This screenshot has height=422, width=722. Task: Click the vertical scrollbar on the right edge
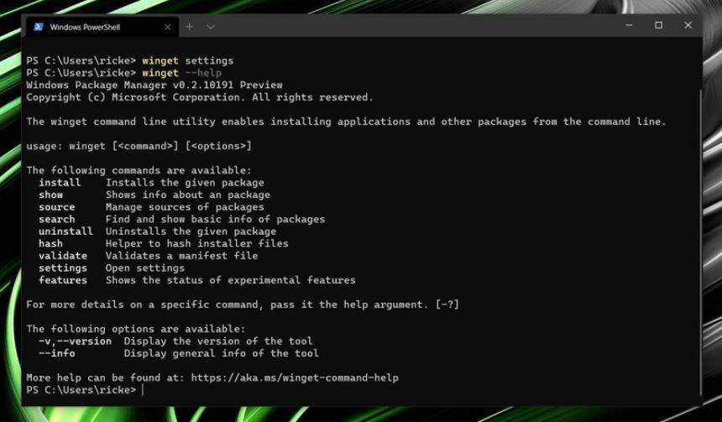(x=700, y=242)
